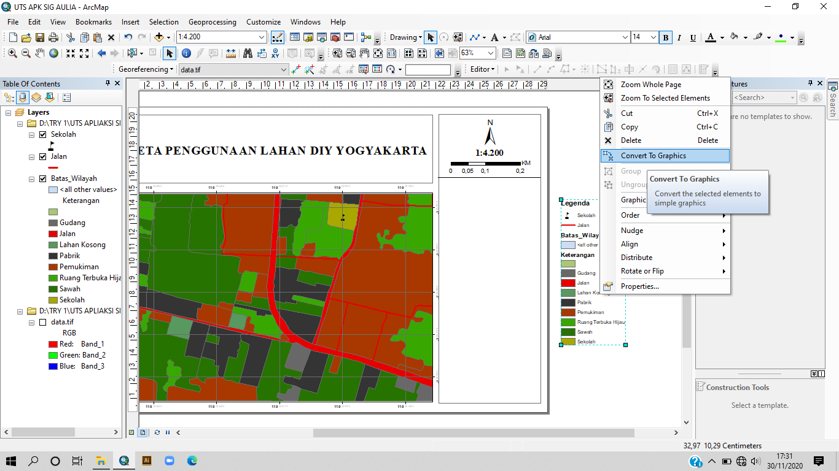Open the ArcToolbox window icon

(x=335, y=37)
